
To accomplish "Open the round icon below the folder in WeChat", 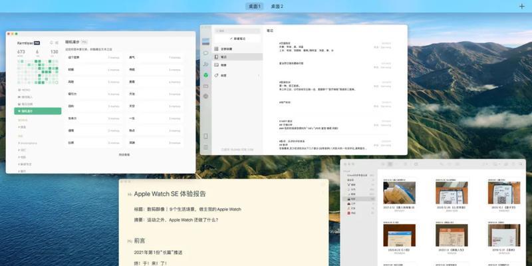I will pyautogui.click(x=205, y=96).
